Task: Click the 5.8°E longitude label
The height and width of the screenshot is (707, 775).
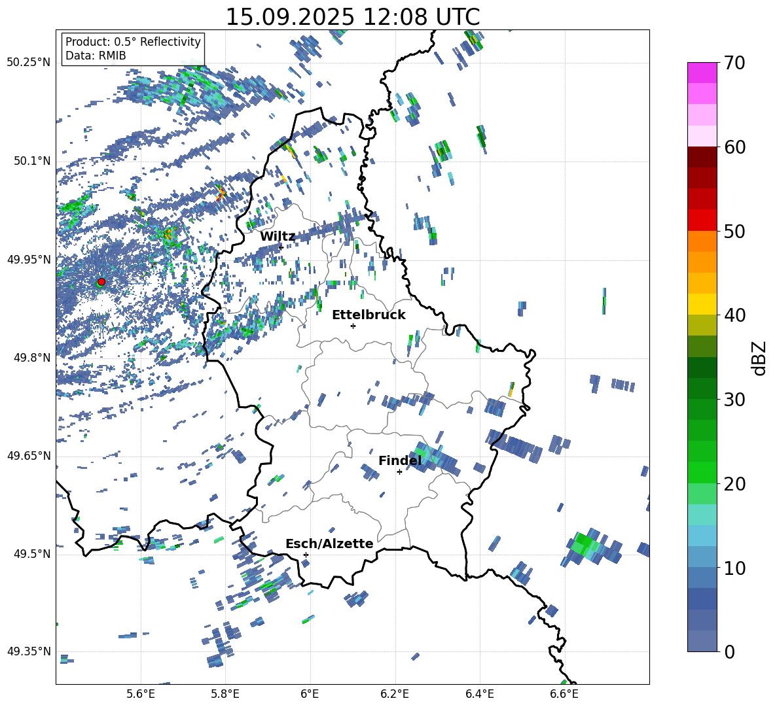Action: [x=225, y=694]
